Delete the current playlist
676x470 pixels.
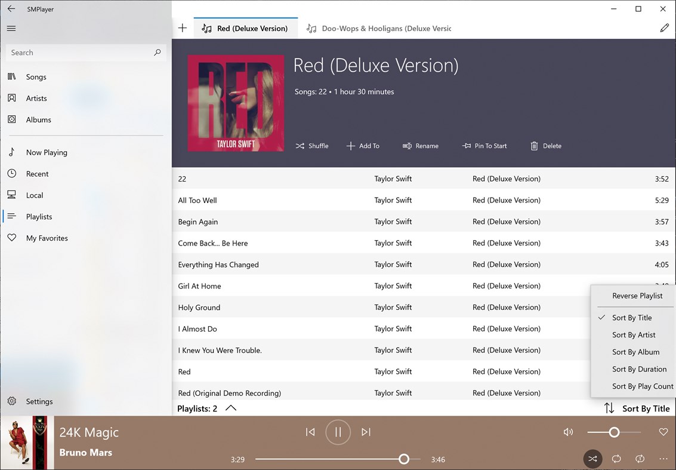(545, 146)
